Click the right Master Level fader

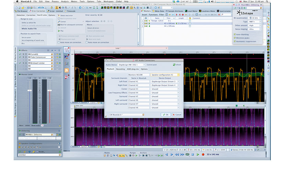49,90
